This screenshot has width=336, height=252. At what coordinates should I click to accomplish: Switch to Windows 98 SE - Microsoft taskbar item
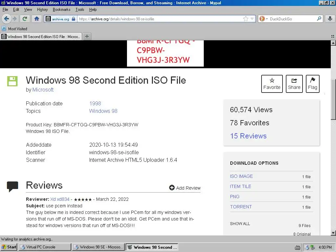(x=98, y=247)
